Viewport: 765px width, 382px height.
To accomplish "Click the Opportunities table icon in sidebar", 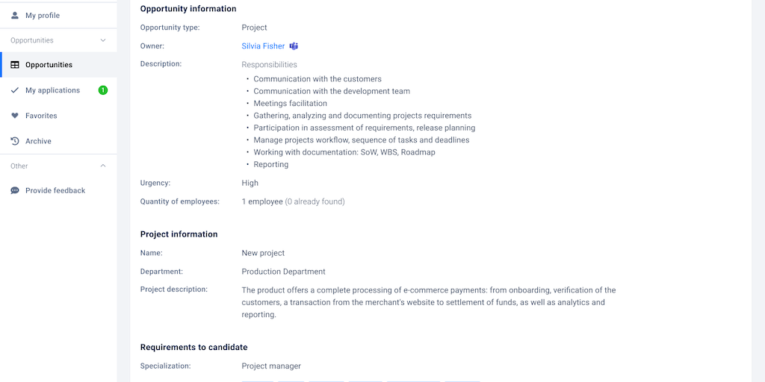I will [x=15, y=65].
